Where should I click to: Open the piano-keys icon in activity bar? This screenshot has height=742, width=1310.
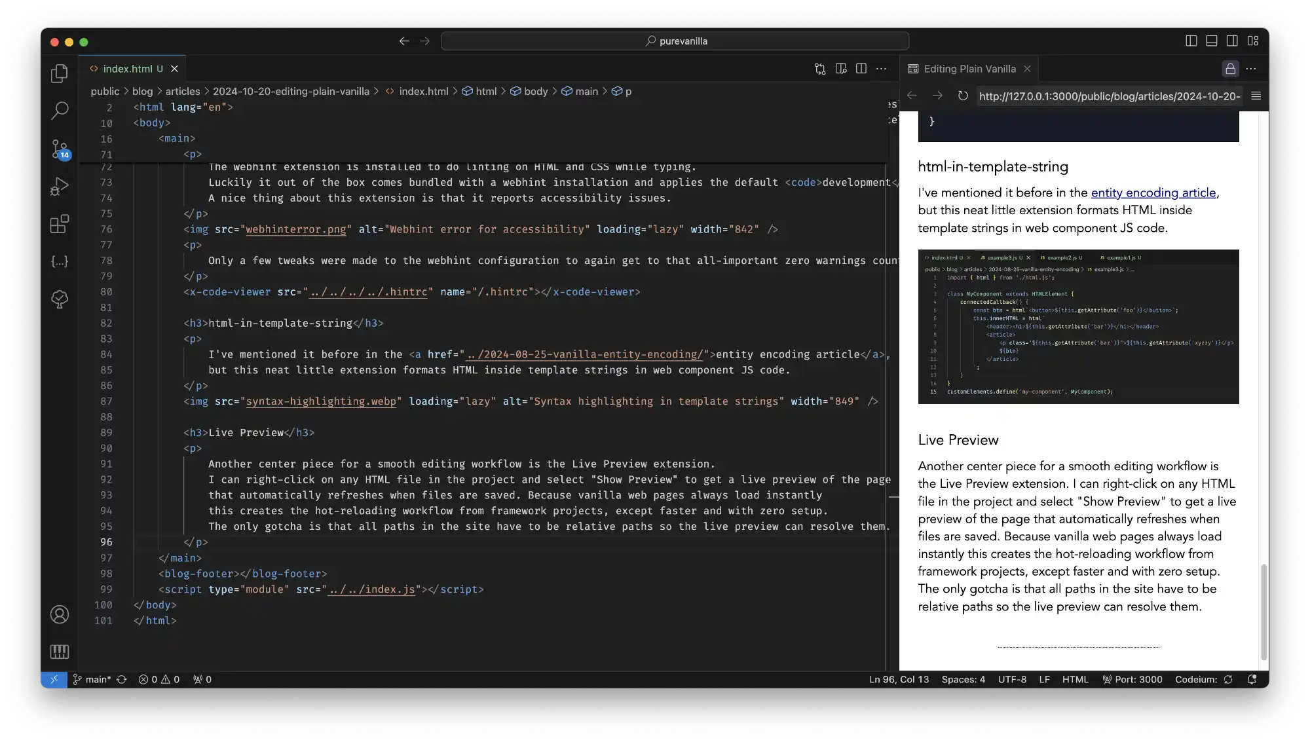[60, 651]
